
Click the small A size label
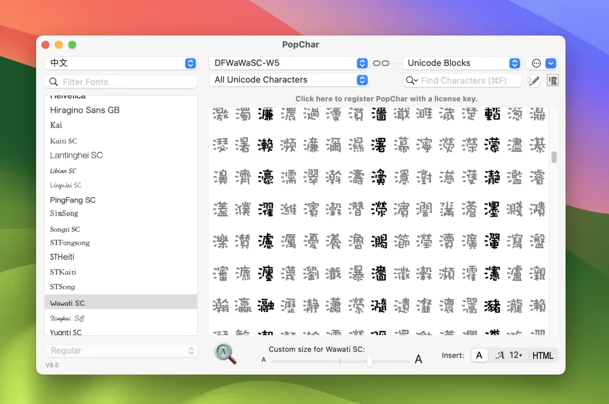tap(263, 360)
